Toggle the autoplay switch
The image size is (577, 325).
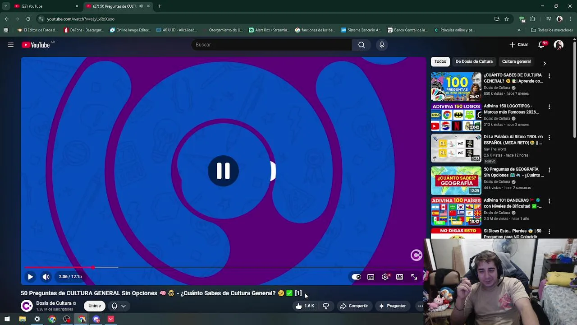click(356, 277)
